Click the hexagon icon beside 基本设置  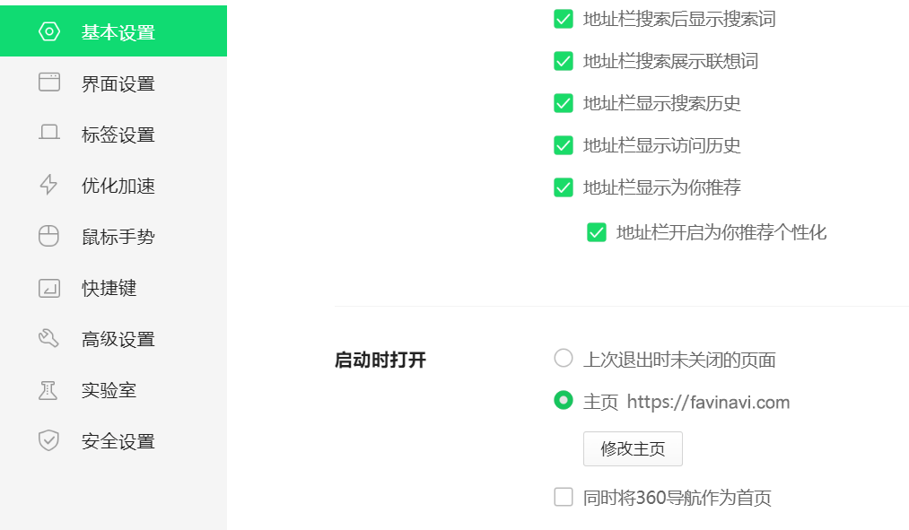coord(48,32)
